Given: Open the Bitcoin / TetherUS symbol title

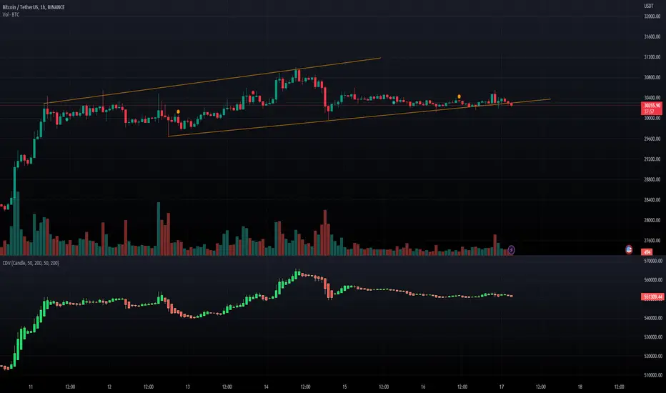Looking at the screenshot, I should (x=34, y=7).
